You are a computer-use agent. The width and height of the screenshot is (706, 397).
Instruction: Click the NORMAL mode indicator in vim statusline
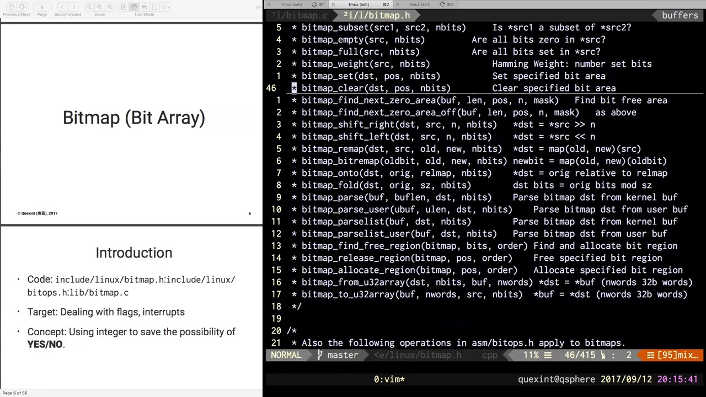(286, 356)
